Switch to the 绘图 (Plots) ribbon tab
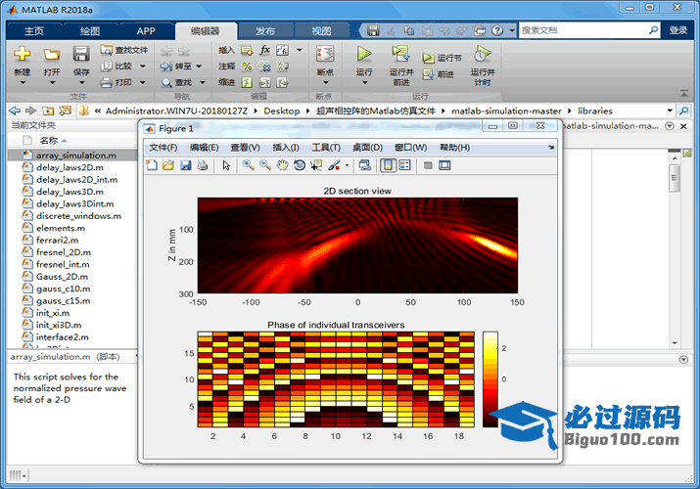 89,30
